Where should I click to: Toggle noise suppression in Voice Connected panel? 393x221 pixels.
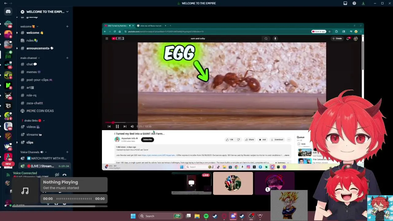pyautogui.click(x=57, y=175)
